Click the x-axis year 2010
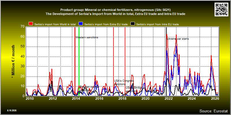The height and width of the screenshot is (115, 231). 30,99
